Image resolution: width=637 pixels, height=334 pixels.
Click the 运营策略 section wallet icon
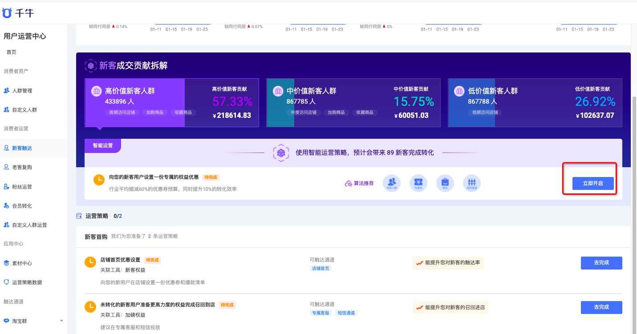(x=79, y=216)
